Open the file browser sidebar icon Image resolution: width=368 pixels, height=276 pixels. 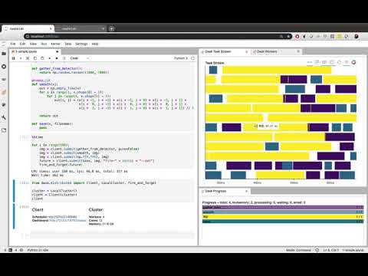click(4, 54)
